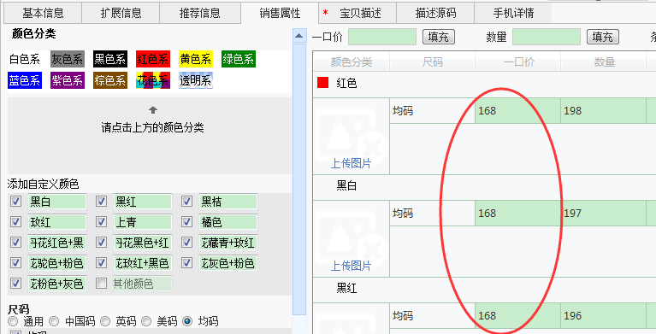Open the 基本信息 tab
The width and height of the screenshot is (656, 334).
click(43, 13)
